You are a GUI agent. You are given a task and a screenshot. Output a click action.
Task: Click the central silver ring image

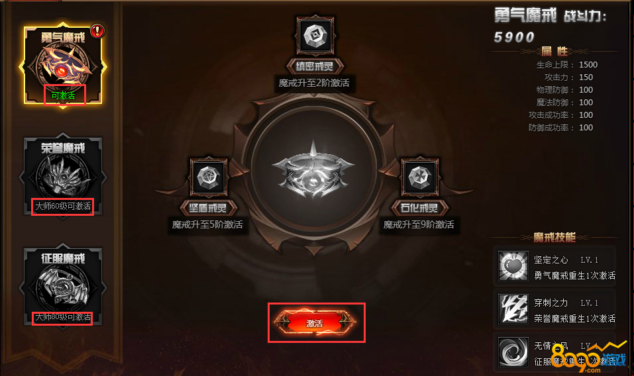(x=313, y=169)
